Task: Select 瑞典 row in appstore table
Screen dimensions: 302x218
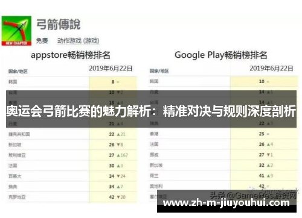Action: [72, 187]
